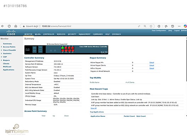Image resolution: width=187 pixels, height=140 pixels.
Task: Click the Internal Temperature +40 C value
Action: (x=56, y=84)
